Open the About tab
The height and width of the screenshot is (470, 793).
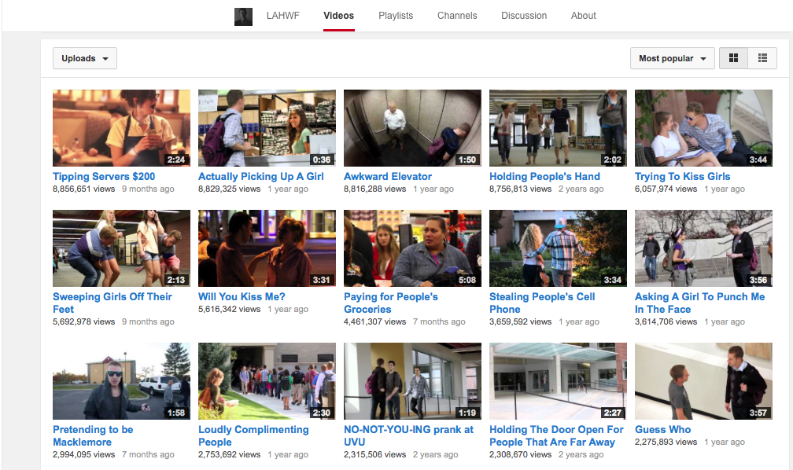pos(584,16)
